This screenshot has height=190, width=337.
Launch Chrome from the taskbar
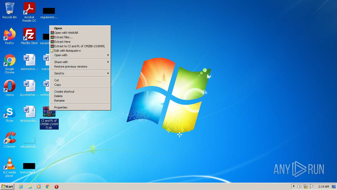[x=48, y=187]
